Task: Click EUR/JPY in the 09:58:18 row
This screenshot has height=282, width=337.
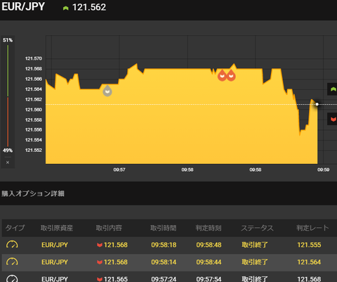Action: [x=55, y=245]
